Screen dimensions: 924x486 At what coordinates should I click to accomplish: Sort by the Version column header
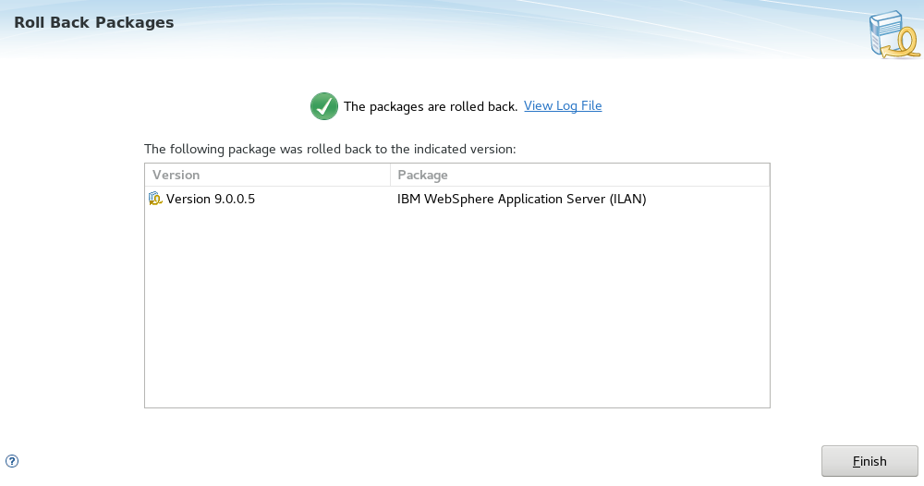(268, 175)
